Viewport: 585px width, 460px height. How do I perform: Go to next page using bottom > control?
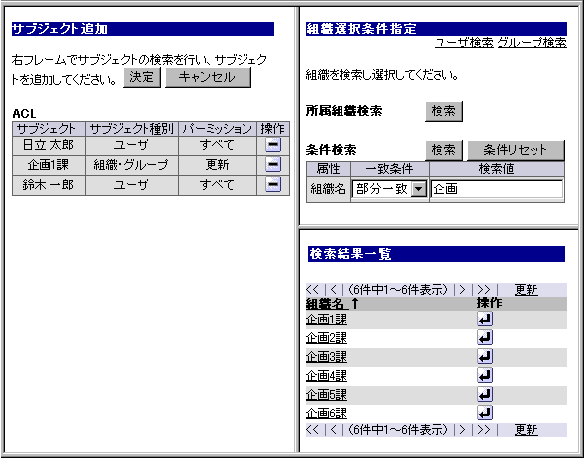pyautogui.click(x=462, y=430)
